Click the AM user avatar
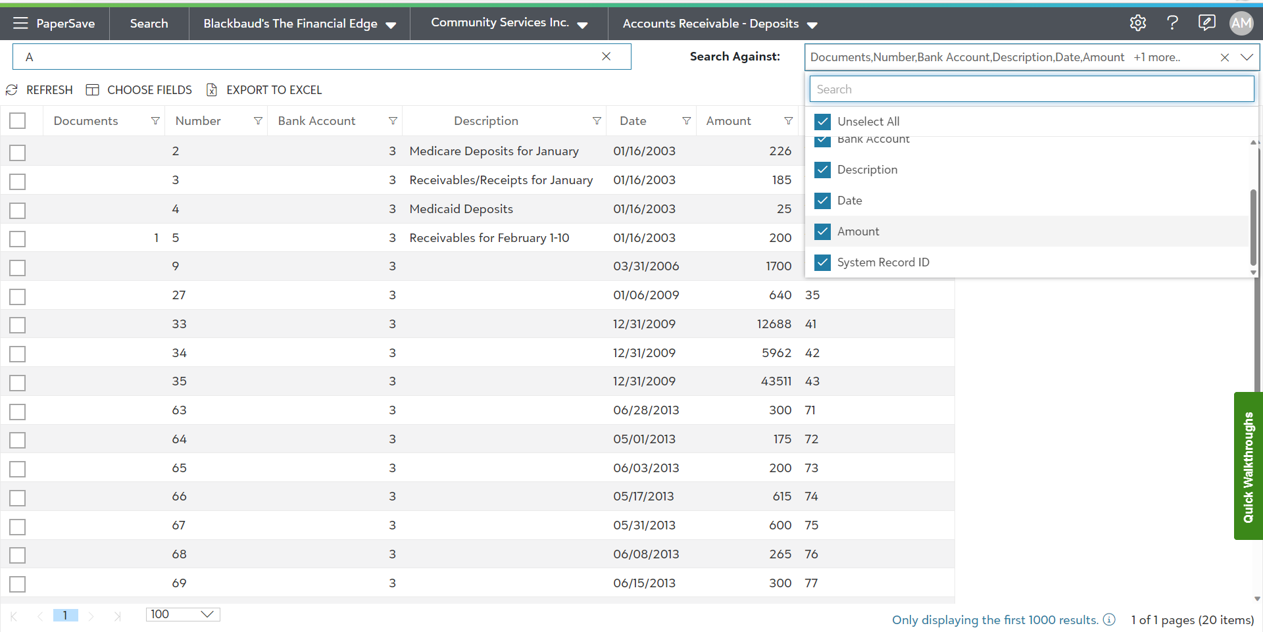Screen dimensions: 1263x632 point(1241,23)
